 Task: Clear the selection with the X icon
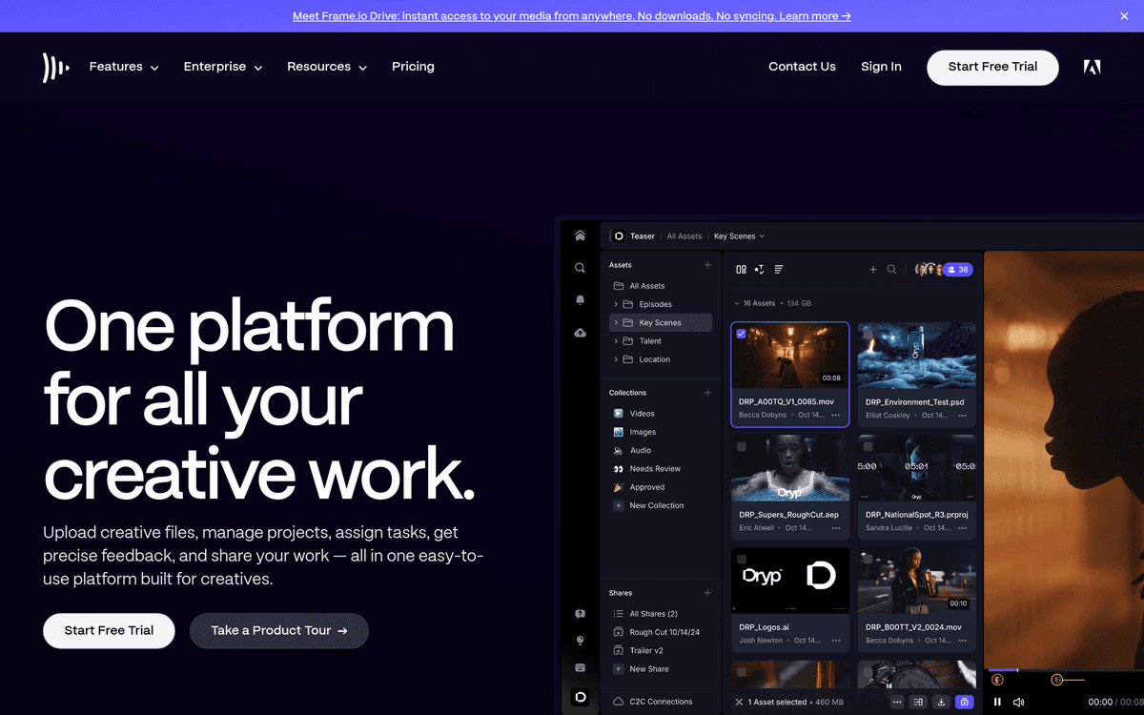tap(739, 702)
